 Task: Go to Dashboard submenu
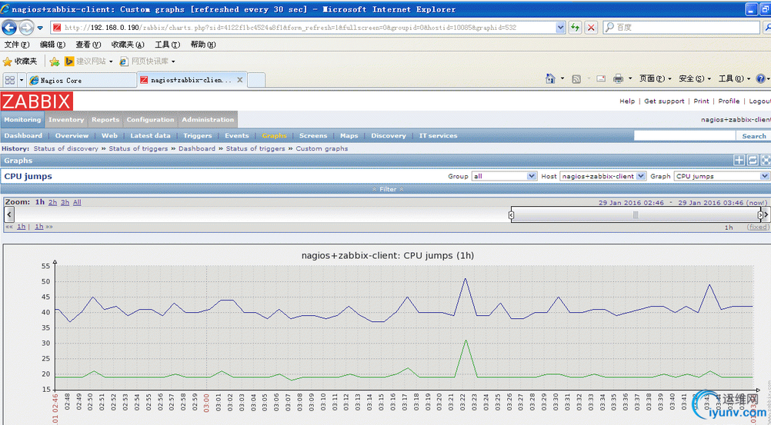[23, 135]
